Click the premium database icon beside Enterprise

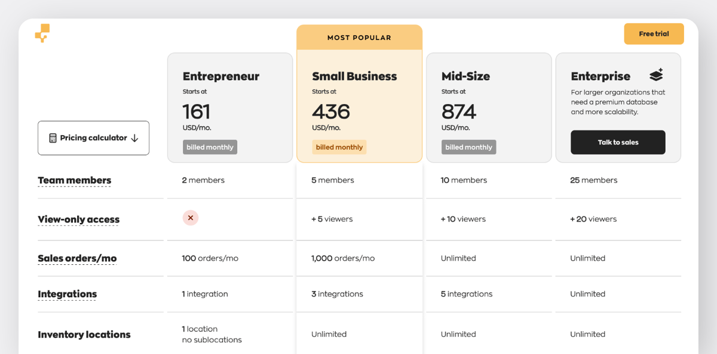[655, 74]
